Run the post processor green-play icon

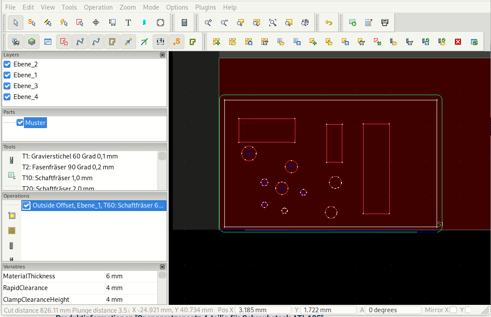pos(353,23)
